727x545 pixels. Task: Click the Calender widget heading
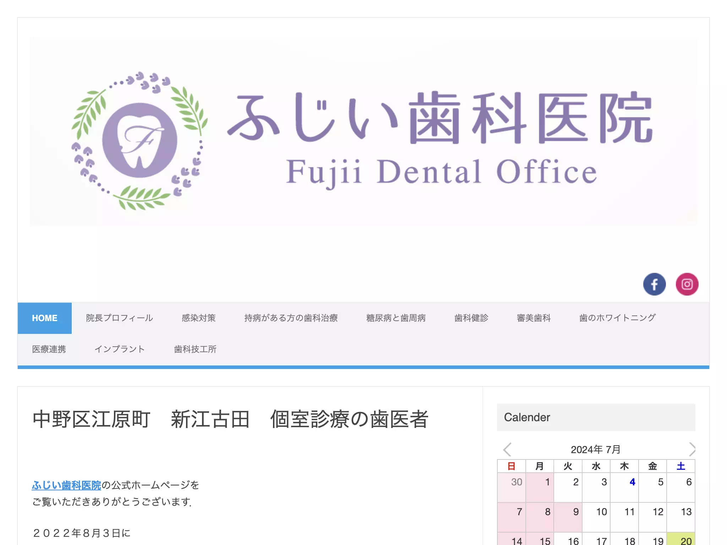tap(596, 417)
